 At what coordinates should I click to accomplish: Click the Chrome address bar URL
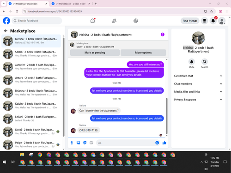point(55,12)
